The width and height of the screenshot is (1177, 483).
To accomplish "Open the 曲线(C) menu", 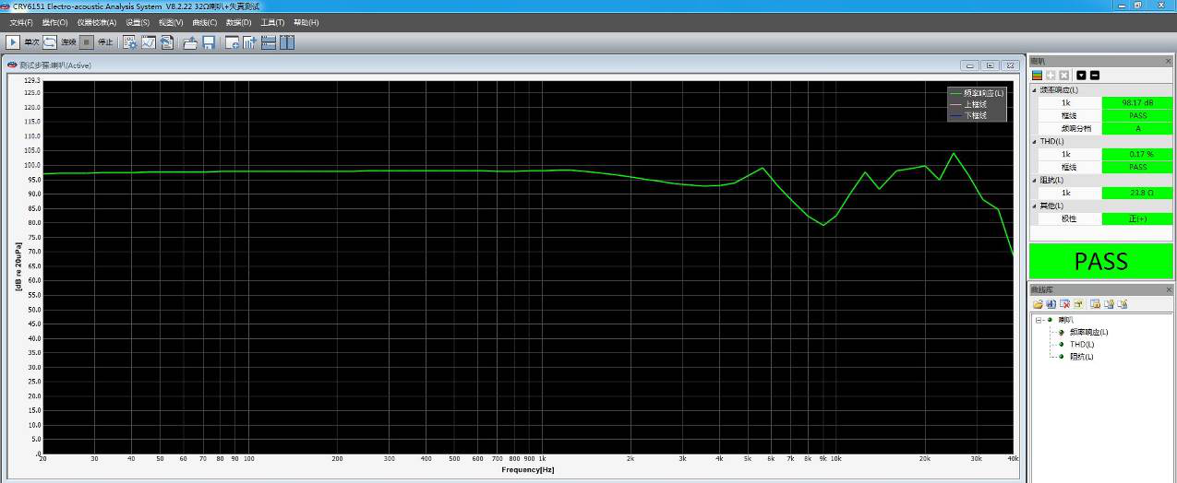I will (x=205, y=22).
